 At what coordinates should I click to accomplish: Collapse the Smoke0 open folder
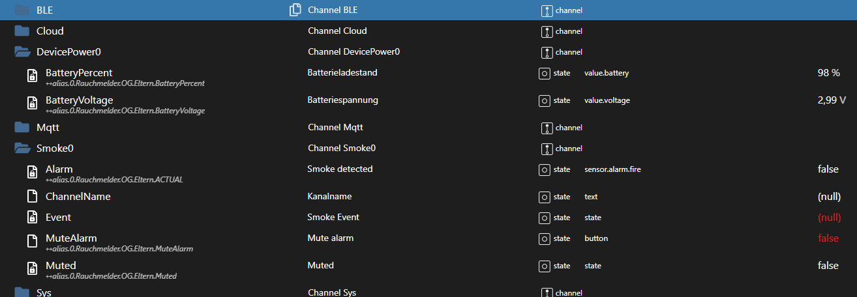pos(23,148)
